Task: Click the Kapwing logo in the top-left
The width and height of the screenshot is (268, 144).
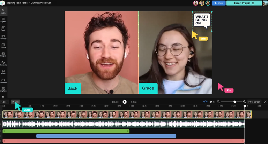Action: [x=2, y=3]
